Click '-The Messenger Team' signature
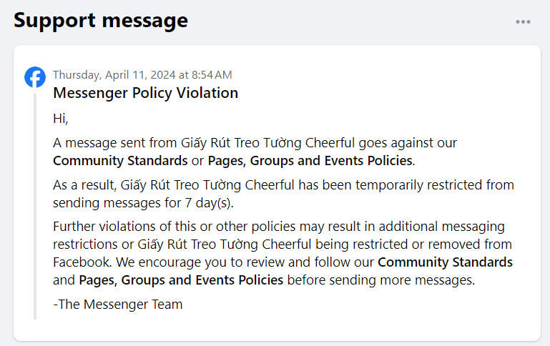 click(118, 305)
